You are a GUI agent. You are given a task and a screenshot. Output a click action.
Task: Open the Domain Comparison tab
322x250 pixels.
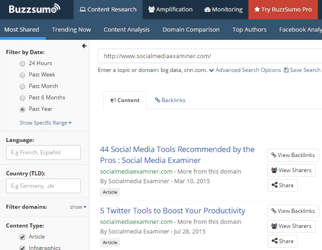pyautogui.click(x=191, y=30)
